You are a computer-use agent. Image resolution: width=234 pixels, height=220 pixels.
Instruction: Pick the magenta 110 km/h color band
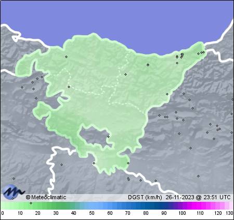200,206
